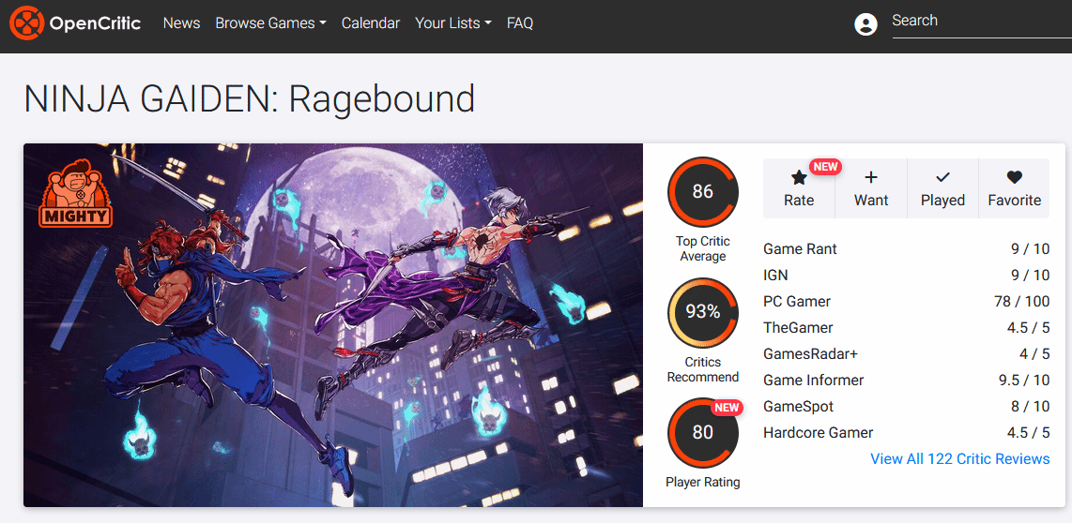The height and width of the screenshot is (523, 1072).
Task: Open the Game Informer review
Action: [x=813, y=380]
